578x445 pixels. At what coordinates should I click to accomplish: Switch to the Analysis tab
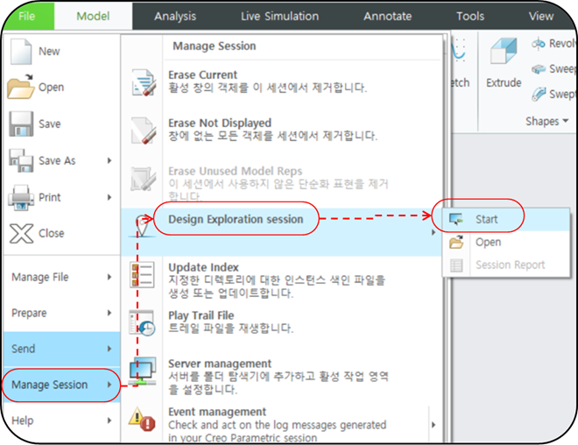pyautogui.click(x=175, y=16)
